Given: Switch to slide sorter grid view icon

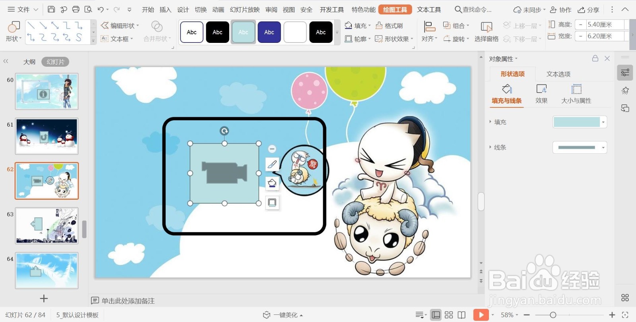Looking at the screenshot, I should [x=449, y=315].
